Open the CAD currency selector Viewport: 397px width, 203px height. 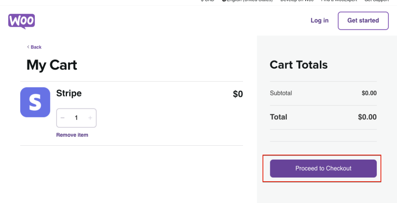(207, 1)
